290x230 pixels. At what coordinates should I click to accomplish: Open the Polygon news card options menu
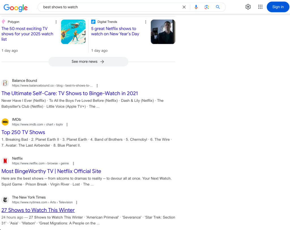[56, 22]
